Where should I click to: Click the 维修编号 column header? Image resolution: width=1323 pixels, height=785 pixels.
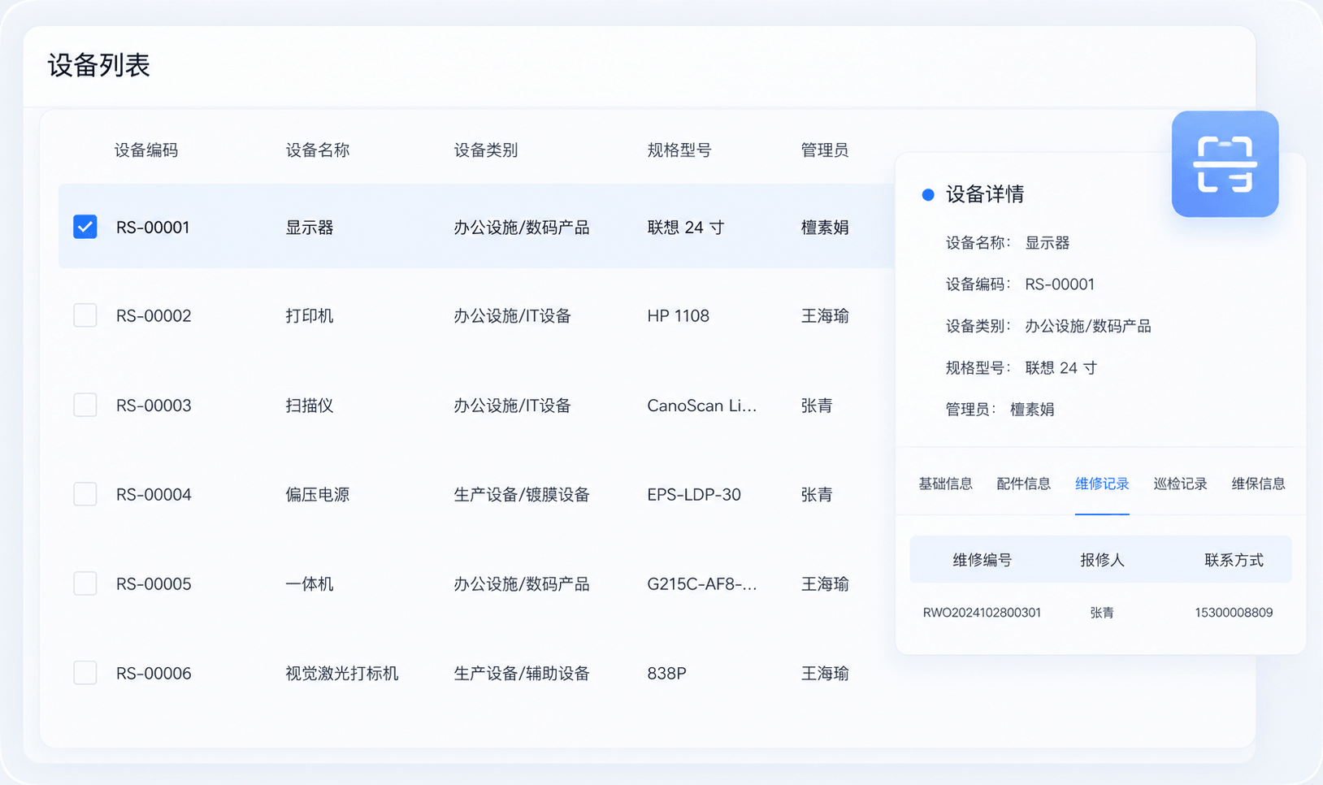[982, 560]
